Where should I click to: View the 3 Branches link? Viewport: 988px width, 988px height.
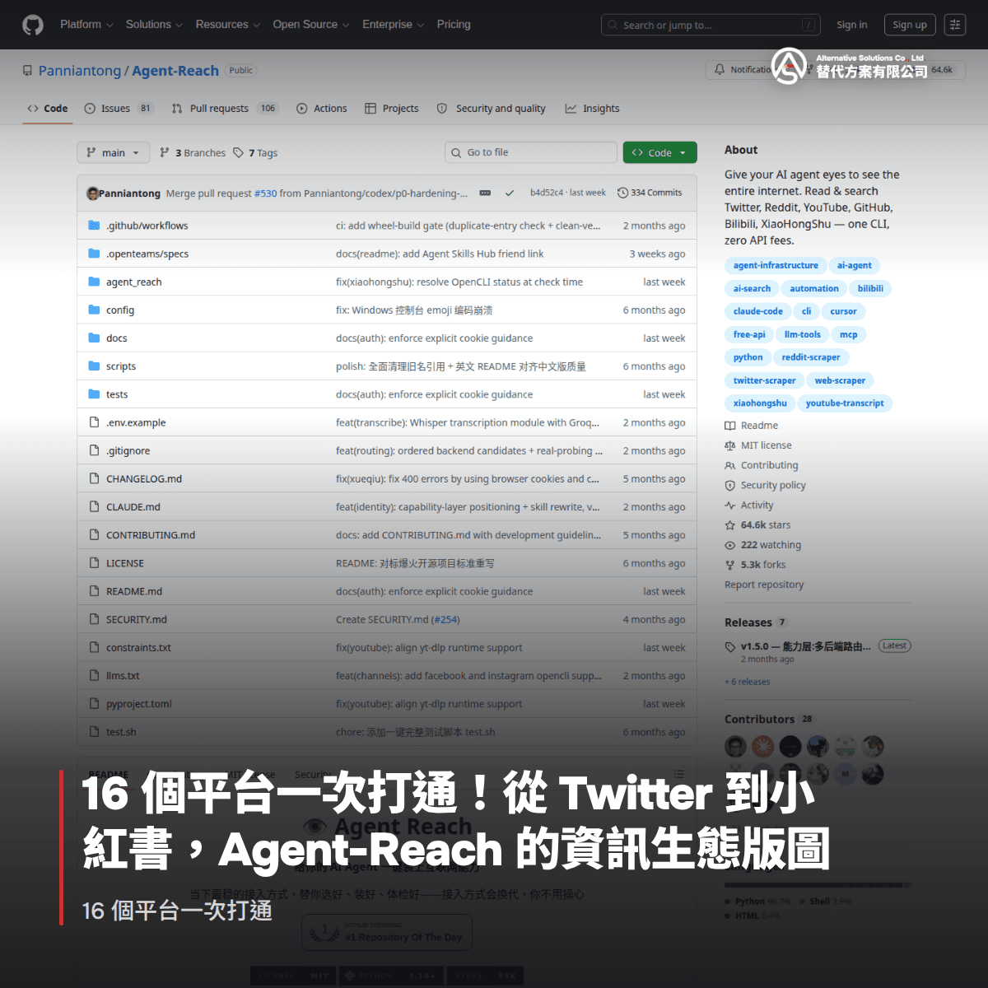pos(193,152)
